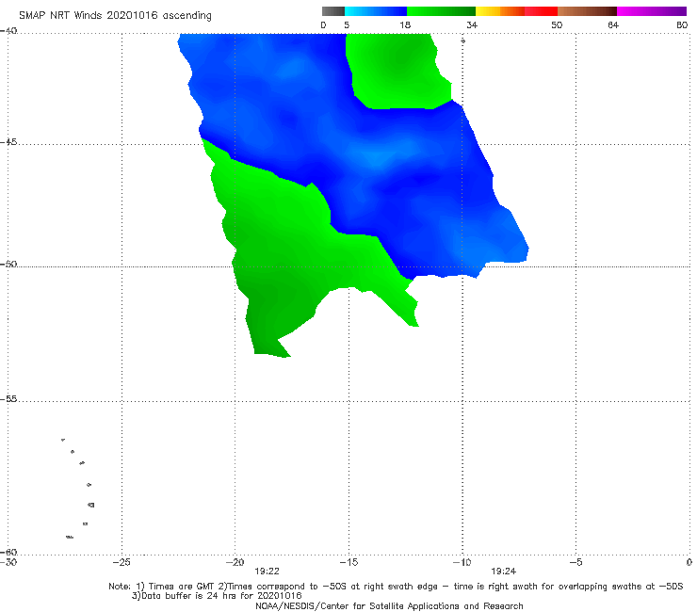Click the title 'SMAP NRT Winds 20201016 ascending'
697x612 pixels.
click(x=115, y=15)
